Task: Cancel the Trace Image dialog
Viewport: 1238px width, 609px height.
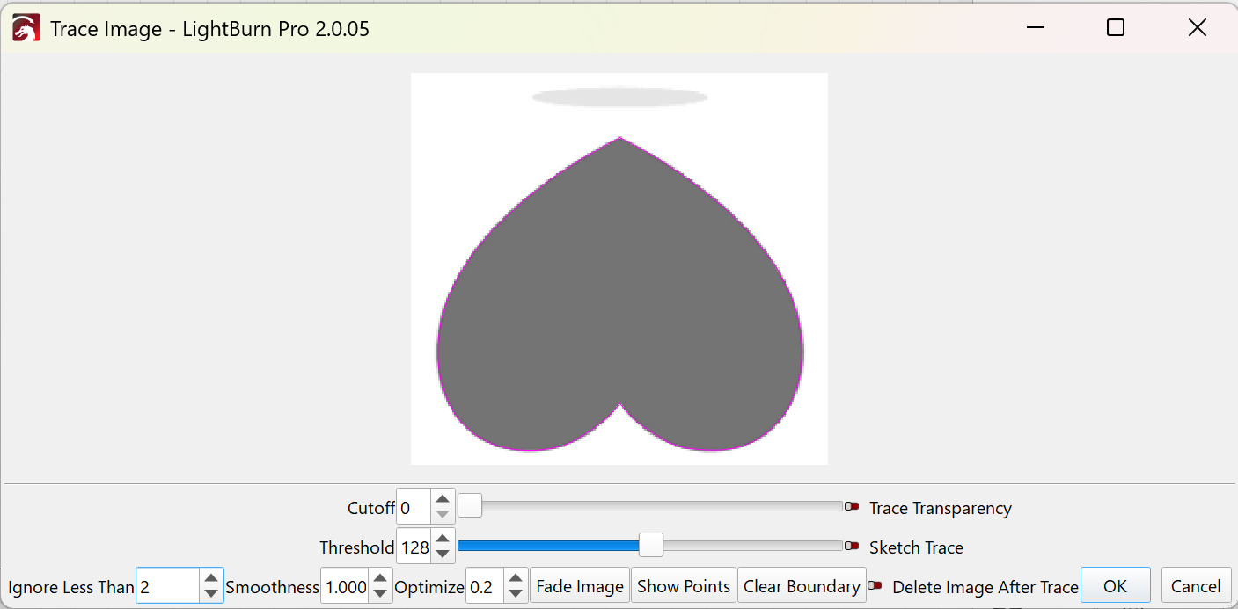Action: coord(1196,586)
